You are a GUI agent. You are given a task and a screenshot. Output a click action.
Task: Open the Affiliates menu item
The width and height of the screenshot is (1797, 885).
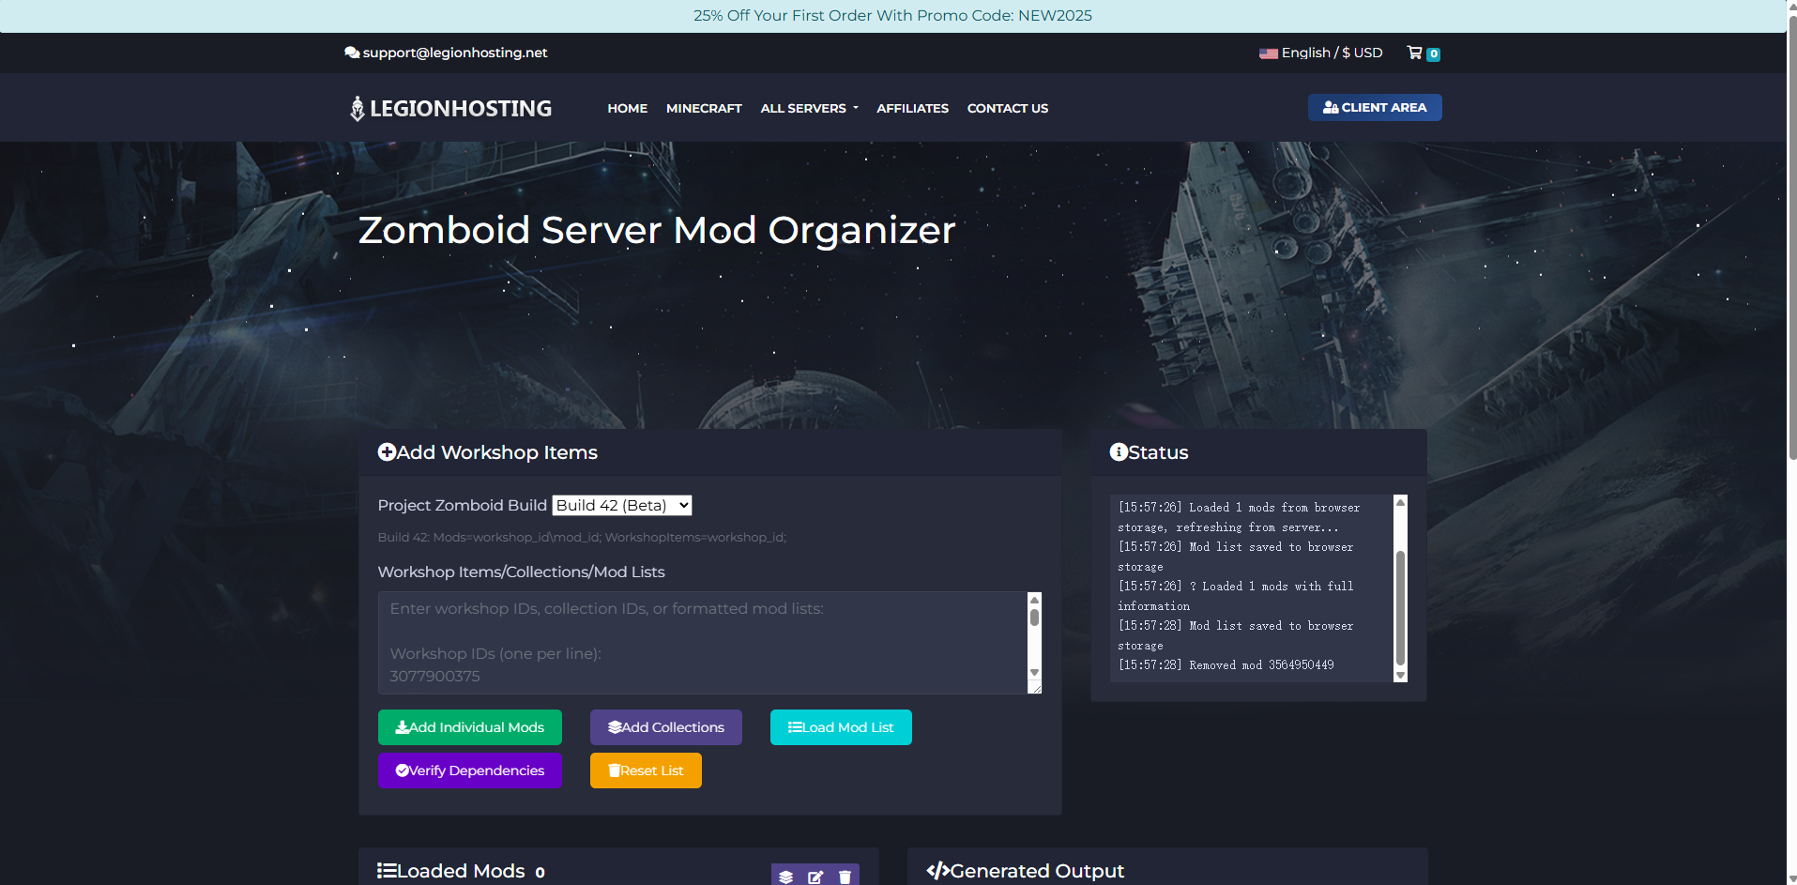[912, 109]
